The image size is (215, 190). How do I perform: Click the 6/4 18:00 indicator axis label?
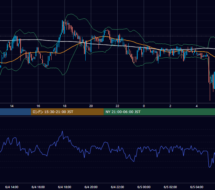[x=64, y=187]
